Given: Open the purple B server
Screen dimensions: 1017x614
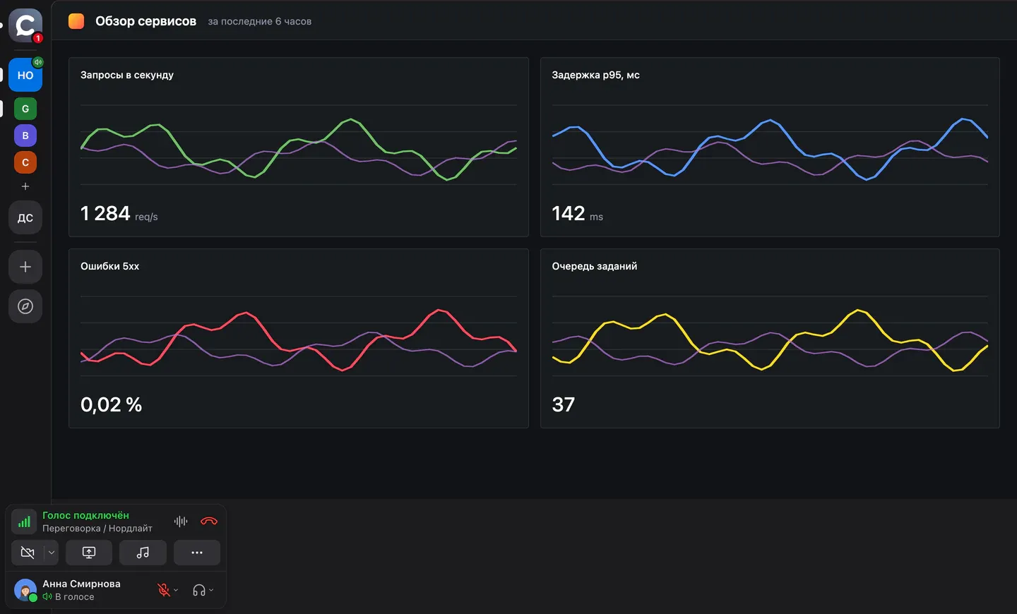Looking at the screenshot, I should [25, 136].
